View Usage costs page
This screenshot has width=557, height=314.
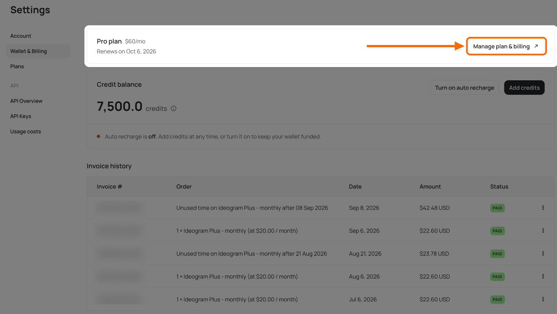[x=25, y=132]
